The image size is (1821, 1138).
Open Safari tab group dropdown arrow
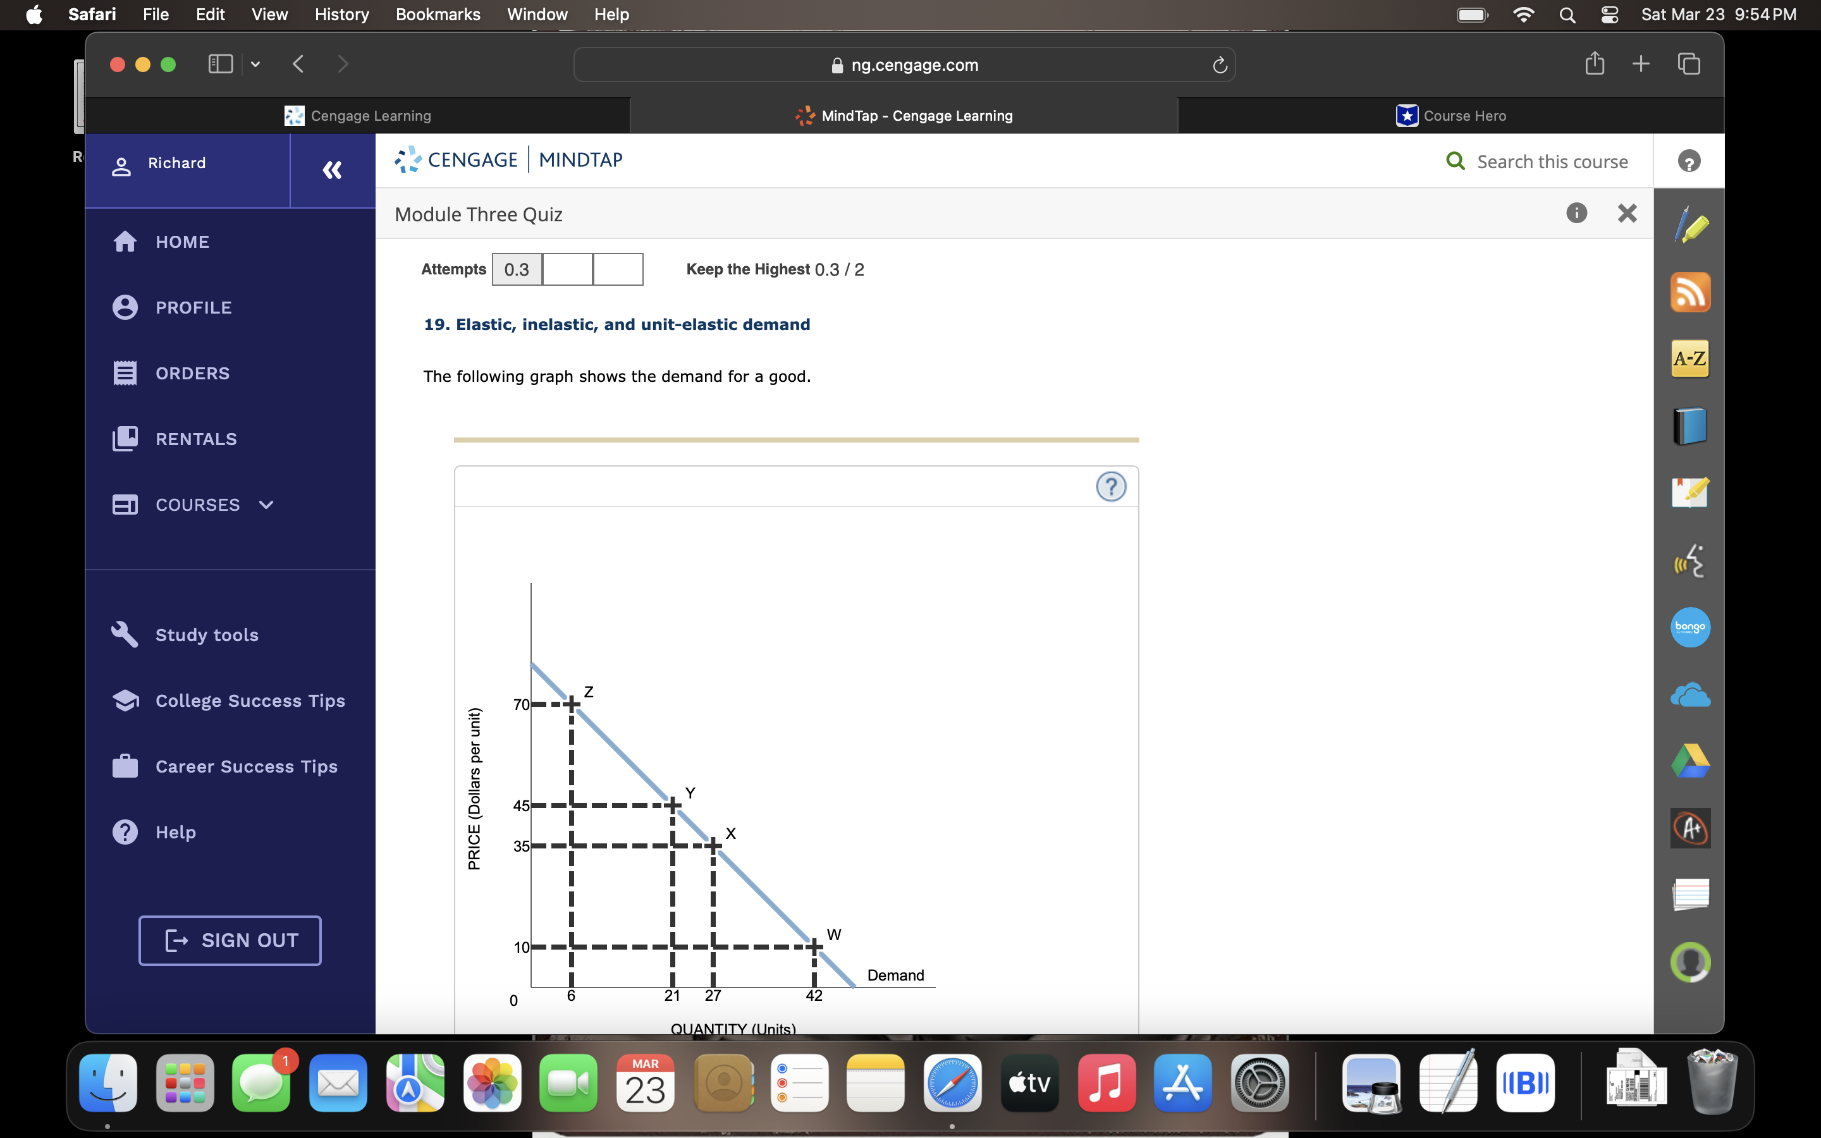coord(256,64)
